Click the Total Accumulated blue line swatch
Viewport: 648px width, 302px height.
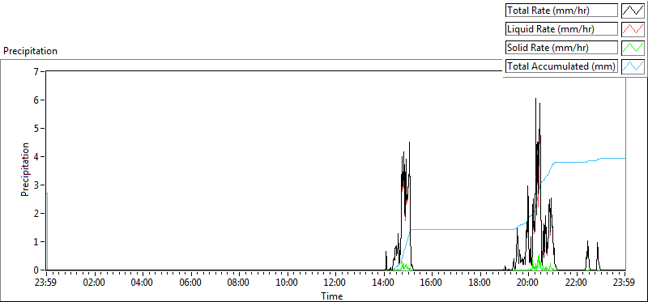point(633,66)
